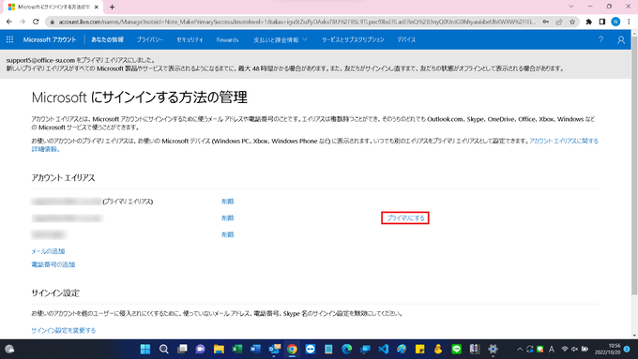Image resolution: width=638 pixels, height=359 pixels.
Task: Go back to the previous page
Action: [x=9, y=22]
